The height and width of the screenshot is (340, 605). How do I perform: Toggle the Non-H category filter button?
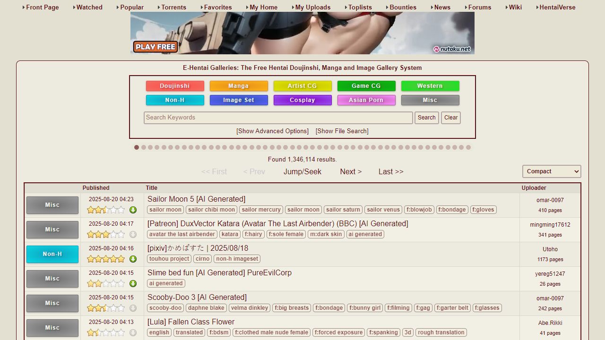click(175, 100)
